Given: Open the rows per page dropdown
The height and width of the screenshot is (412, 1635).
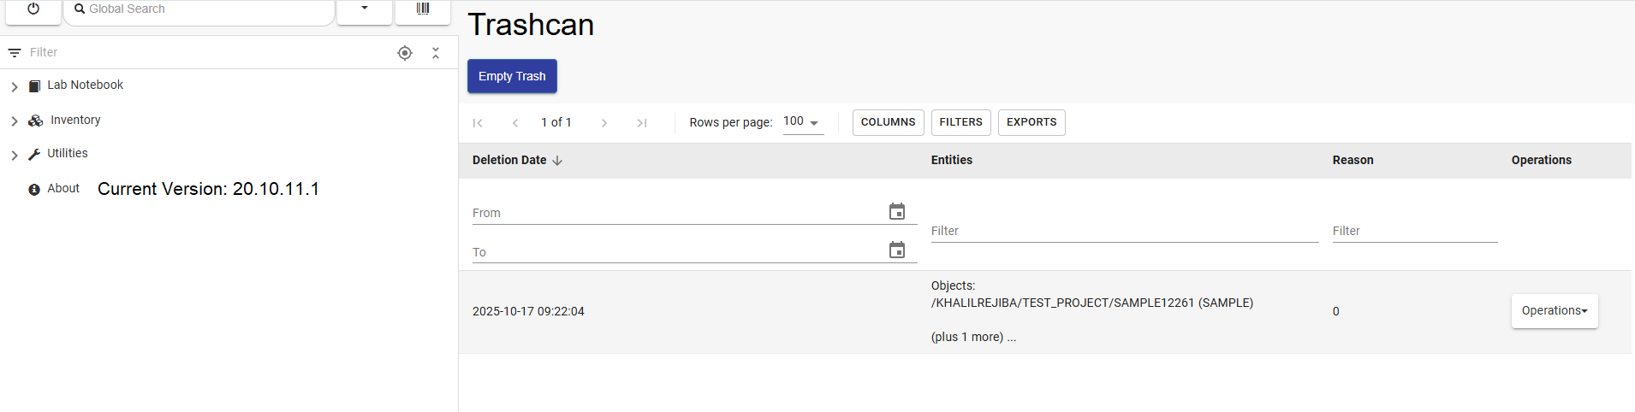Looking at the screenshot, I should [x=802, y=122].
